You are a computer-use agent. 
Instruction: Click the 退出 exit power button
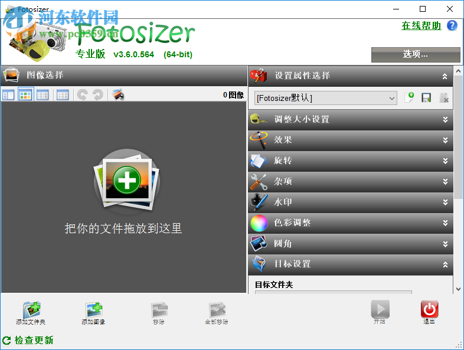[429, 312]
